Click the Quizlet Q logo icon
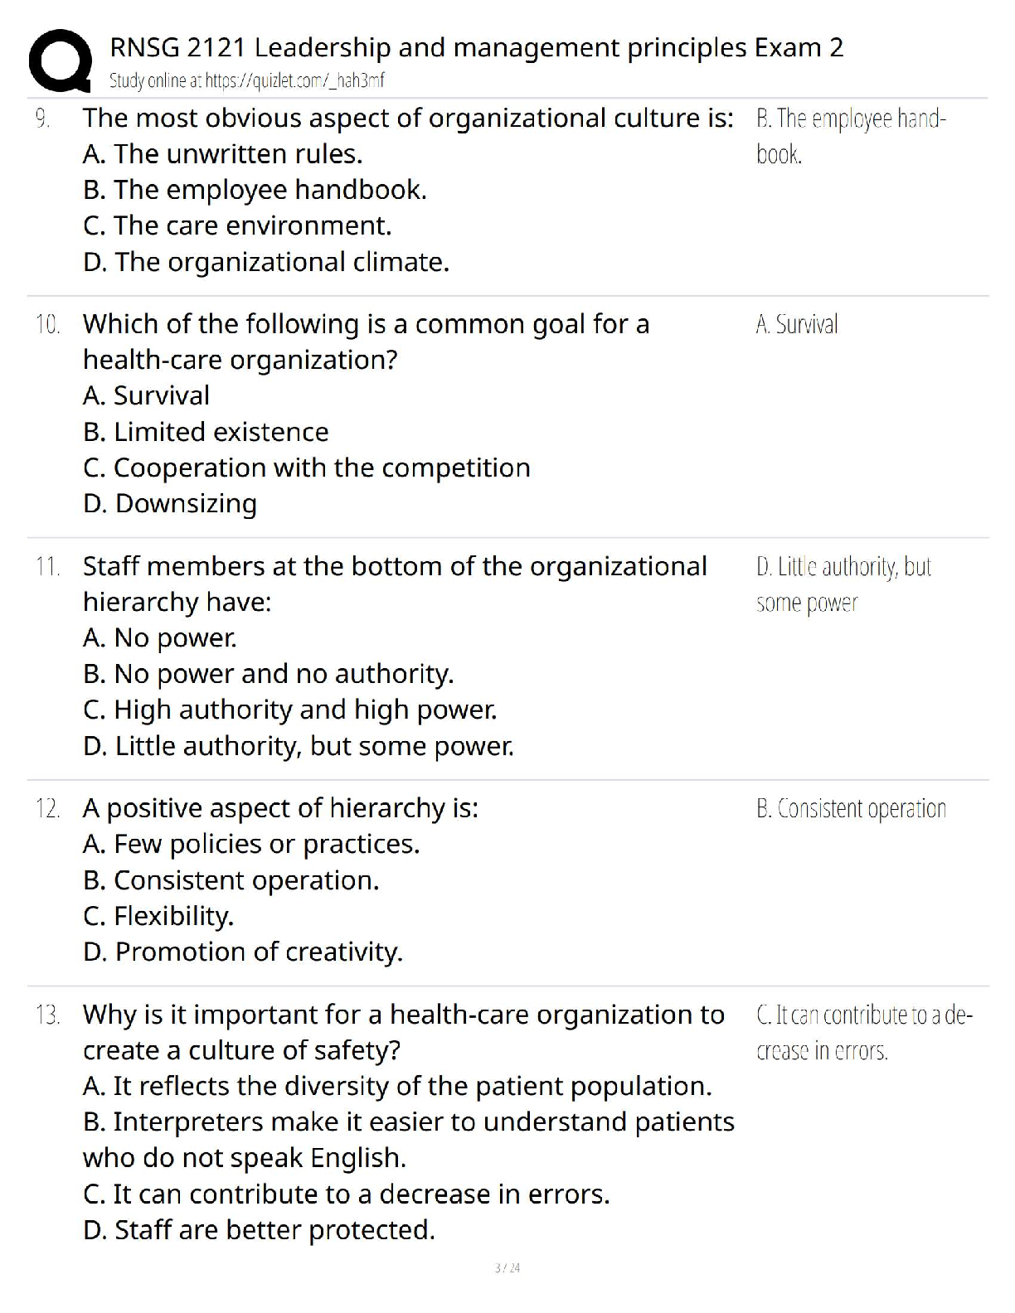The image size is (1015, 1313). 60,60
